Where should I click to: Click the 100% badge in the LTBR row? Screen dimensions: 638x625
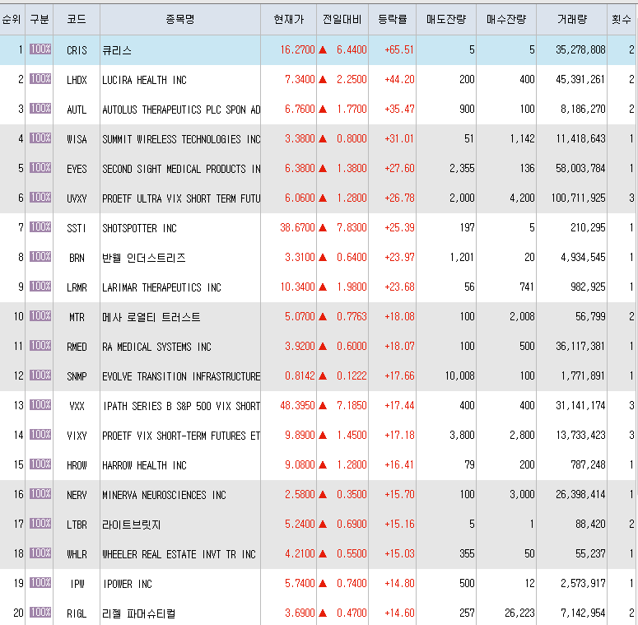click(x=40, y=524)
